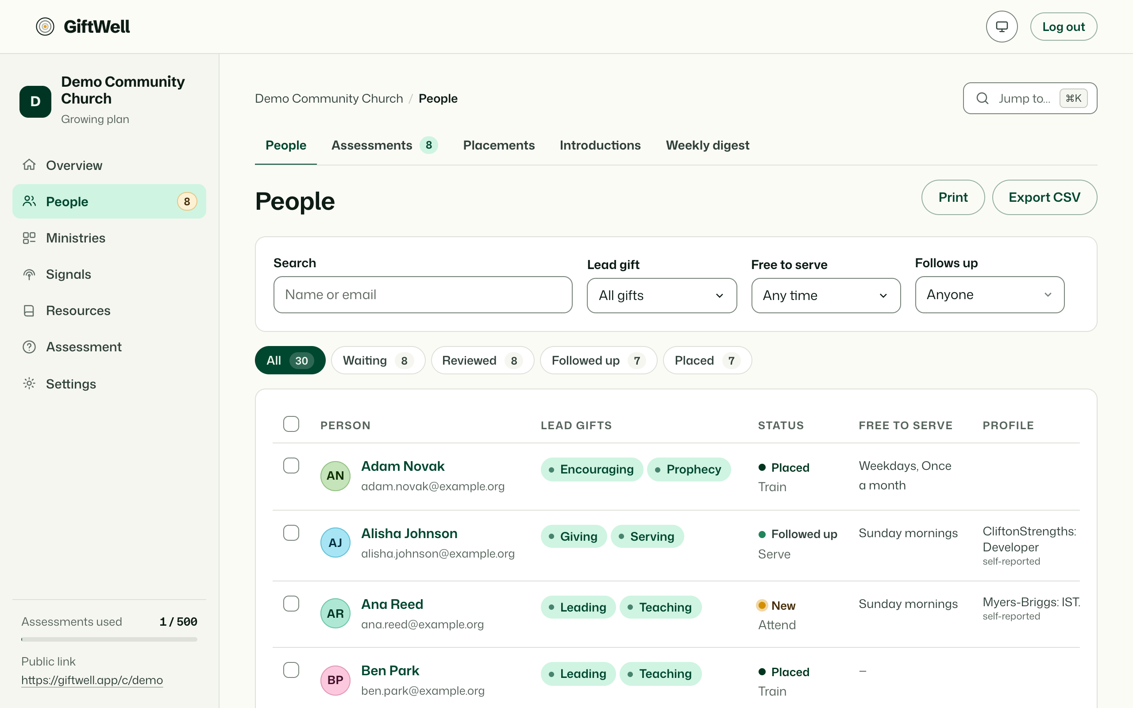Click the People sidebar users icon

(29, 201)
